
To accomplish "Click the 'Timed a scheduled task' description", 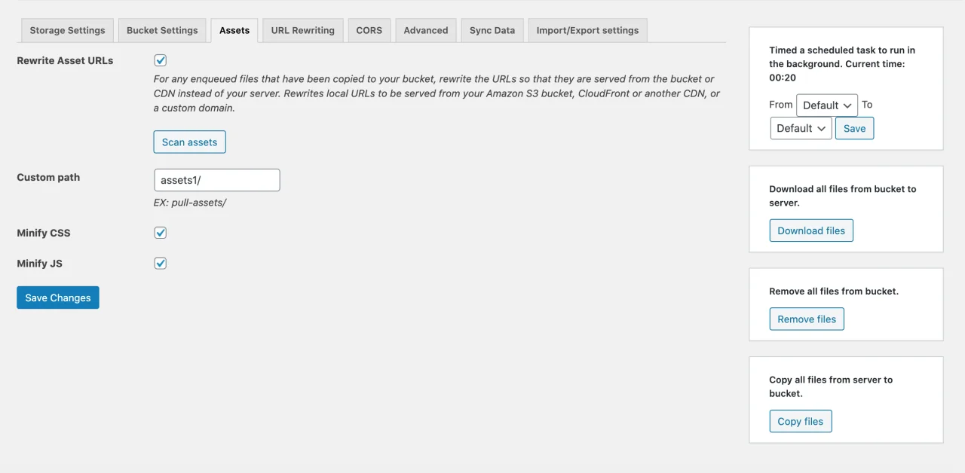I will coord(842,64).
